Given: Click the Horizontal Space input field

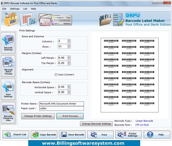Looking at the screenshot, I should pyautogui.click(x=63, y=87).
